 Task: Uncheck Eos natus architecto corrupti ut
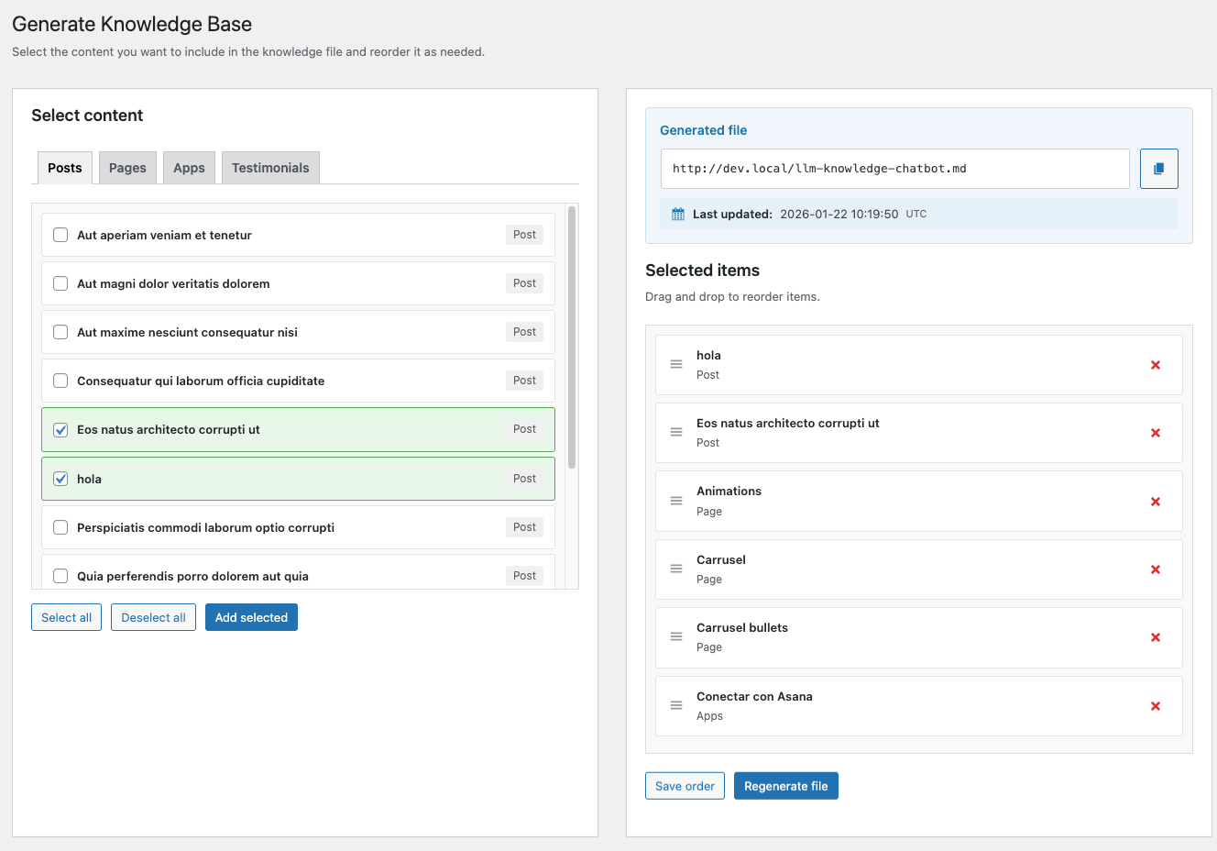click(x=60, y=429)
